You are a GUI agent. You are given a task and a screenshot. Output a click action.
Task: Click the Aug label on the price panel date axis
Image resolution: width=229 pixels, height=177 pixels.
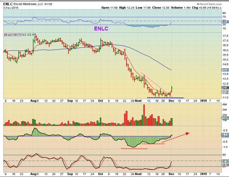click(33, 101)
